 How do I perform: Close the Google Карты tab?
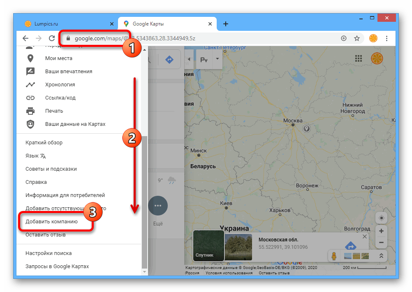pos(210,24)
